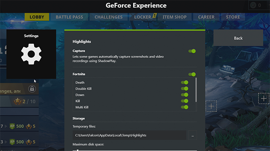Open the Career tab
Screen dimensions: 270x151
click(206, 17)
